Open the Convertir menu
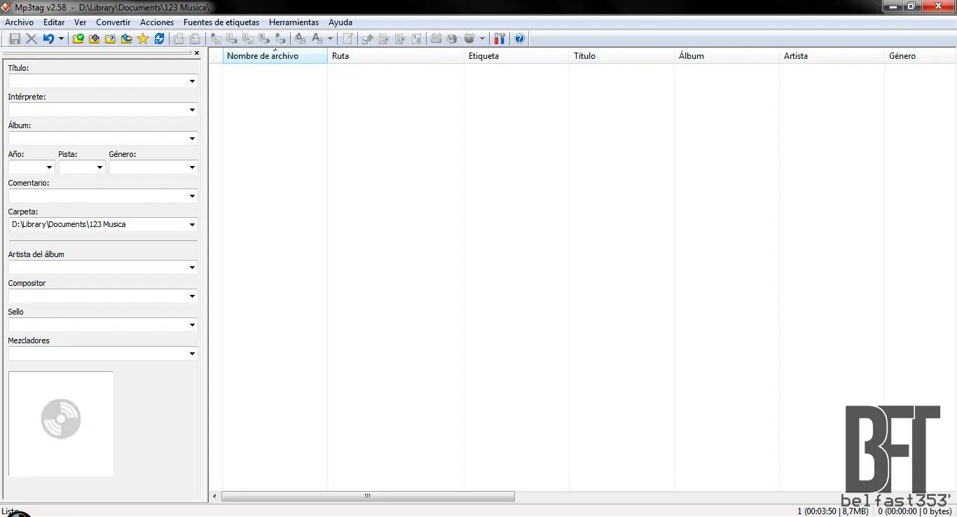 tap(113, 22)
